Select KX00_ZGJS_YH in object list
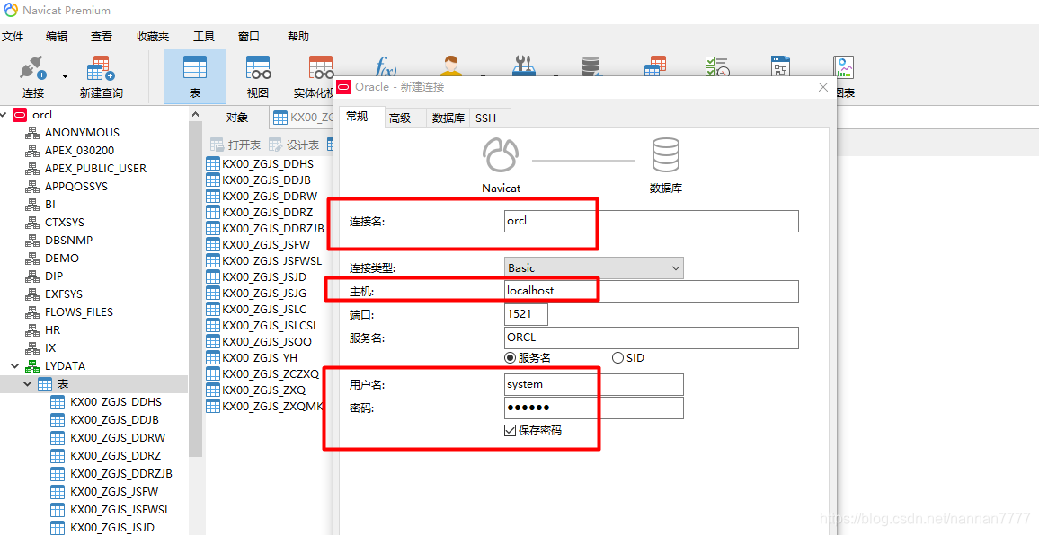The height and width of the screenshot is (535, 1039). point(260,357)
